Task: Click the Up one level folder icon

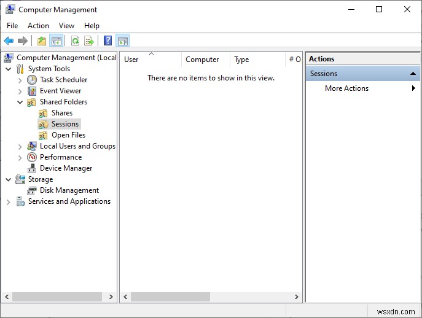Action: click(x=42, y=41)
